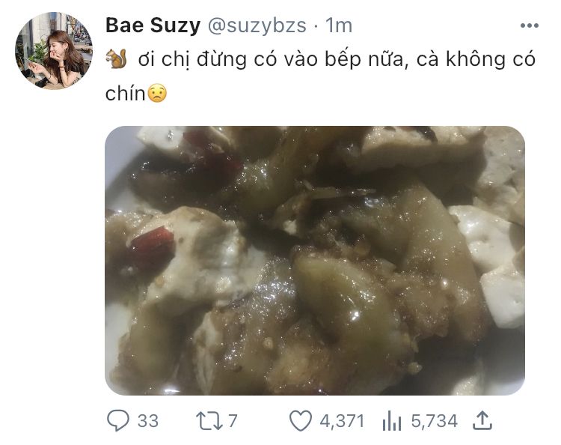Click the 7 retweets count
Screen dimensions: 561x445
[x=233, y=420]
